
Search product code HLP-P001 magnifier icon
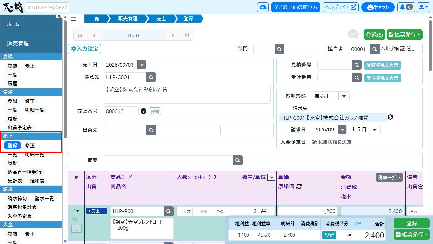169,211
